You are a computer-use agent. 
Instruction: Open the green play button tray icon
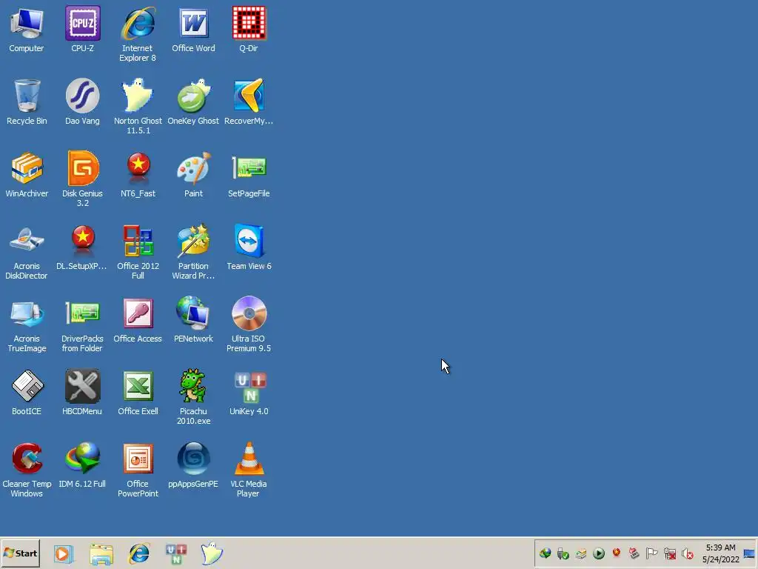tap(598, 553)
